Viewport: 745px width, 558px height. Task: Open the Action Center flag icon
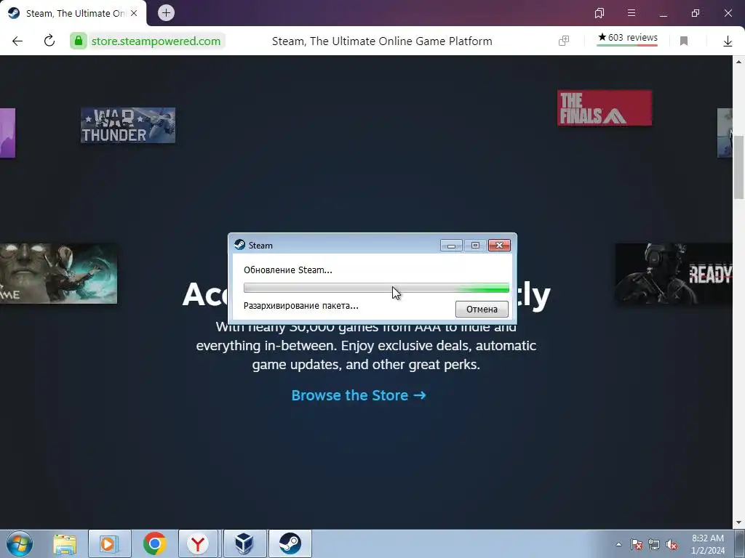tap(636, 545)
